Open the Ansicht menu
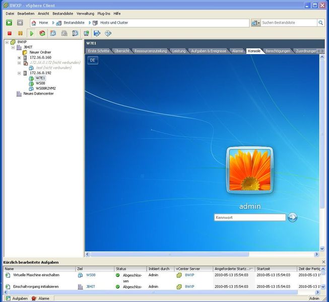Viewport: 329px width, 302px height. pos(43,14)
